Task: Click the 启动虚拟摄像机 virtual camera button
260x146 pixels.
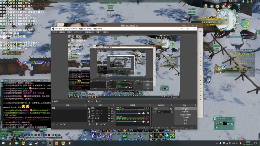Action: (185, 115)
